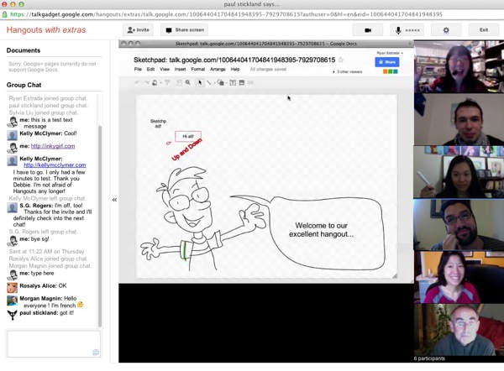This screenshot has width=504, height=371.
Task: Select video of older bald man
Action: point(459,330)
